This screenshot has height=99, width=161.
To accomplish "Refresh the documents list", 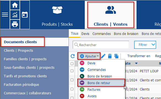I will click(73, 56).
